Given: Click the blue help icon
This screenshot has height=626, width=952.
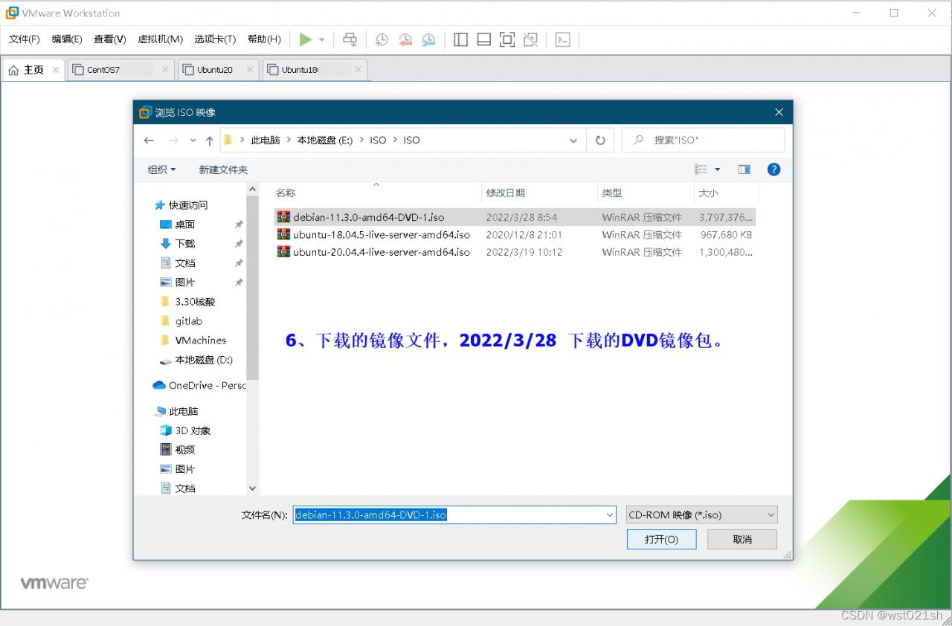Looking at the screenshot, I should tap(773, 170).
